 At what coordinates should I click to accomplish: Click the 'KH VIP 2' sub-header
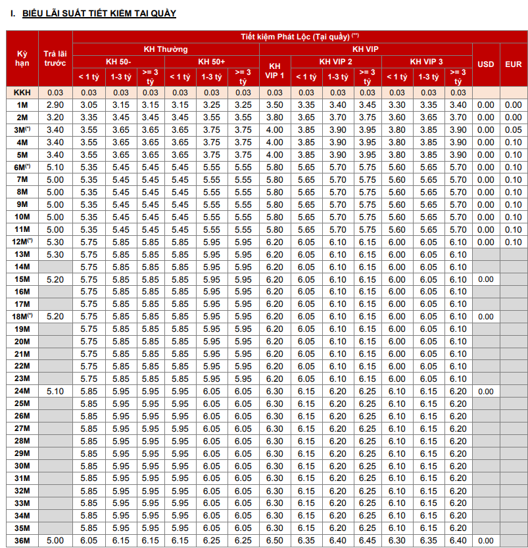pos(335,61)
